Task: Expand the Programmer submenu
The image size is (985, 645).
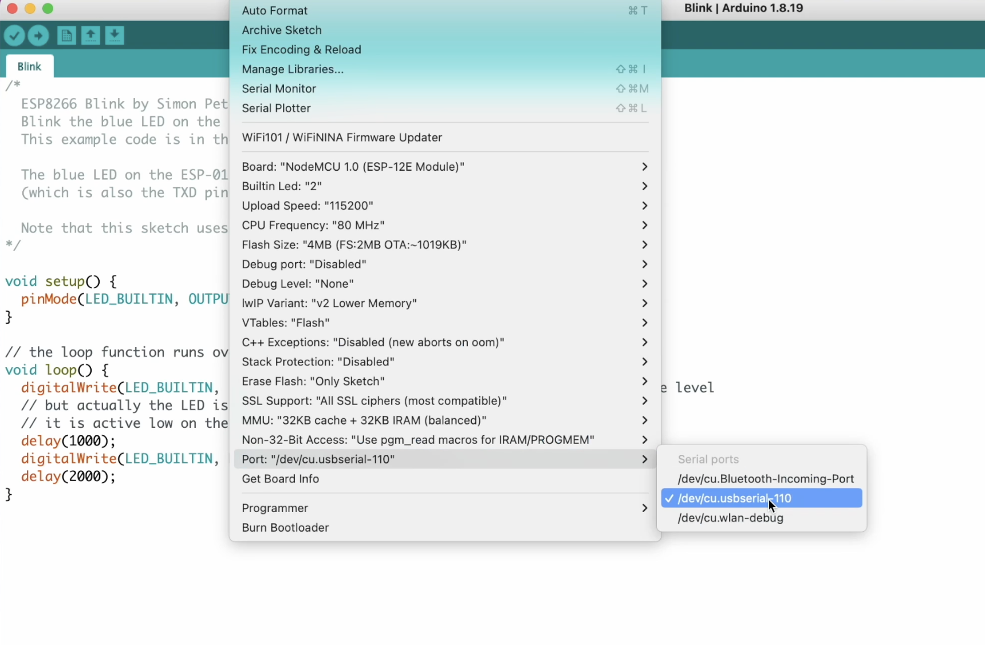Action: [x=445, y=508]
